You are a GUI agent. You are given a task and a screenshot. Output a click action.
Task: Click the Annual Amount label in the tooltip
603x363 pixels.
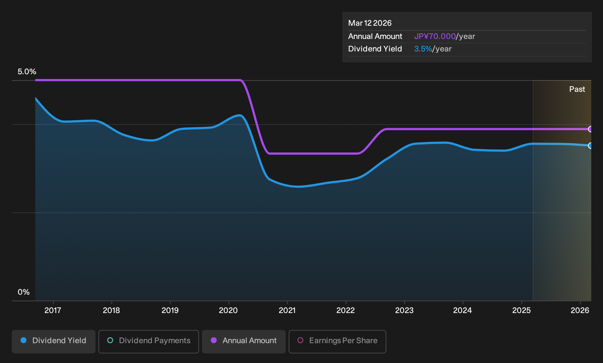click(375, 36)
